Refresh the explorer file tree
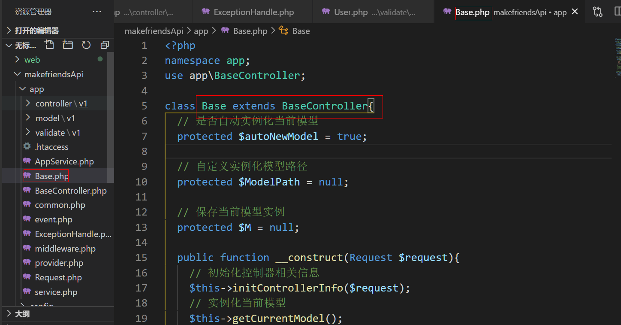Viewport: 621px width, 325px height. (86, 45)
